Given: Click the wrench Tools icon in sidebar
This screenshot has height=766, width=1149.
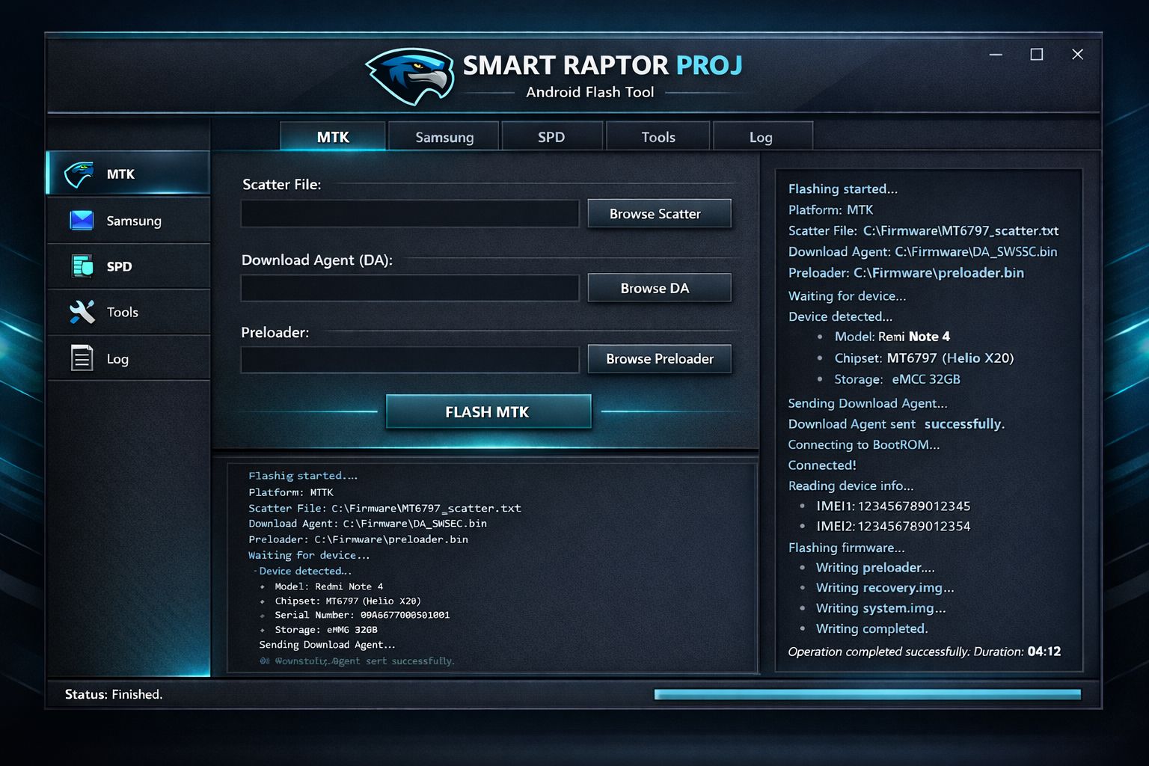Looking at the screenshot, I should pos(82,312).
